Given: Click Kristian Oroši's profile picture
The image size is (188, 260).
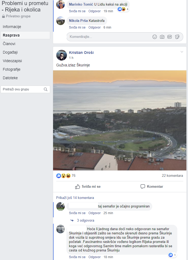Looking at the screenshot, I should pyautogui.click(x=62, y=55).
